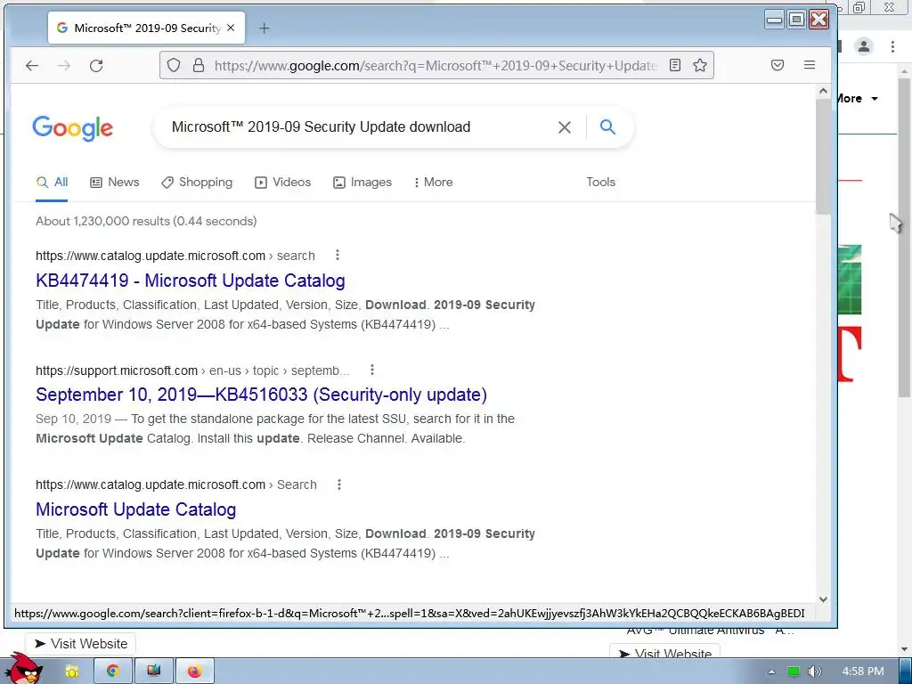Go back with the Firefox back arrow
This screenshot has width=912, height=684.
[x=32, y=65]
